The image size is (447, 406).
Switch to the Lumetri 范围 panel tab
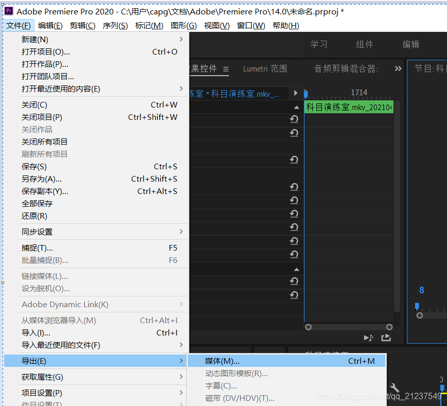click(x=265, y=69)
